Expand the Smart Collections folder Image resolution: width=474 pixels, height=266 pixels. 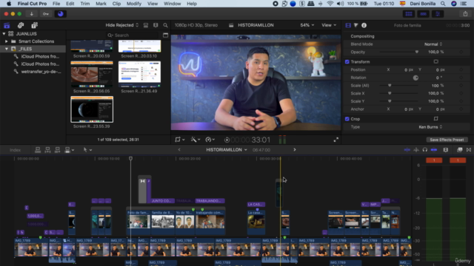point(7,41)
